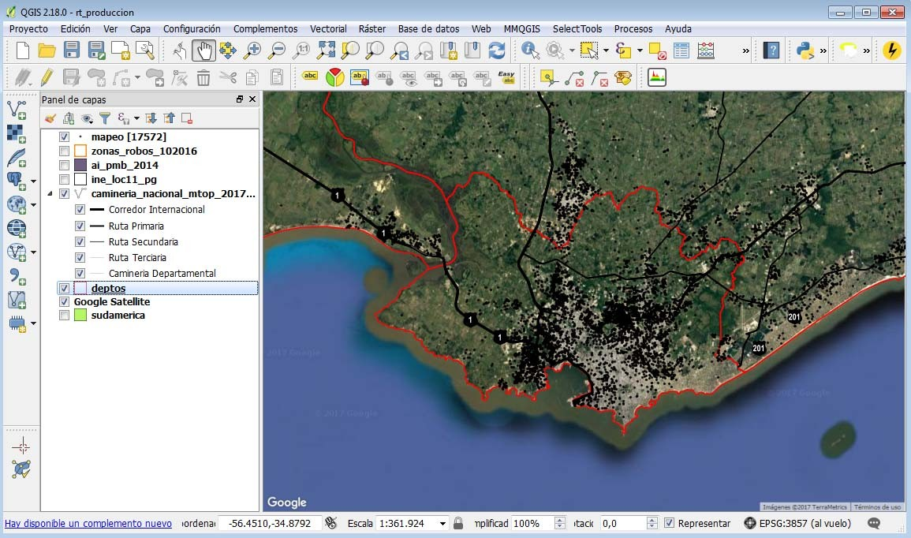Click the coordinates input field
The height and width of the screenshot is (538, 911).
[x=268, y=523]
